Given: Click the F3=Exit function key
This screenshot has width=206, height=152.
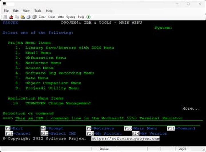Looking at the screenshot, I should 14,128.
